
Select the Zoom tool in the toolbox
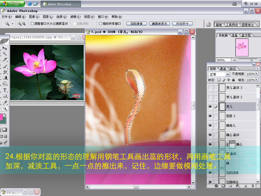[x=5, y=108]
